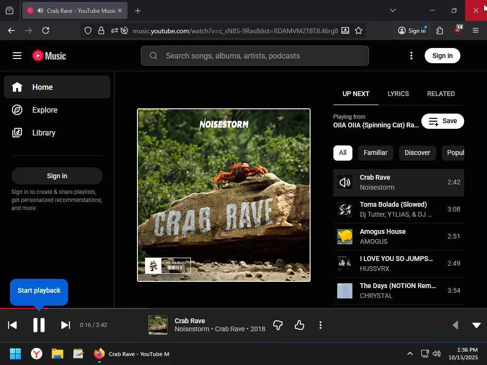Click the padlock site info icon

(101, 30)
